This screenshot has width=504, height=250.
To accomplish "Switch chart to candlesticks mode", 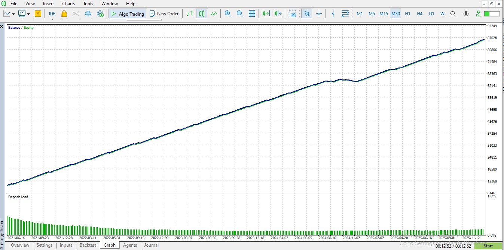I will (202, 14).
